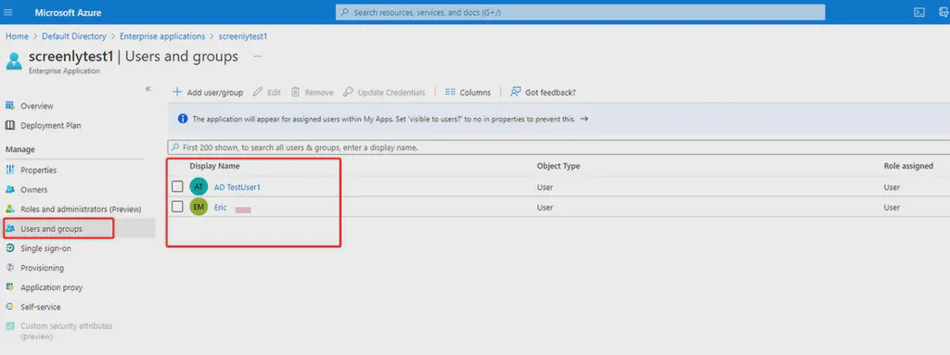
Task: Check the Eric row checkbox
Action: [x=177, y=207]
